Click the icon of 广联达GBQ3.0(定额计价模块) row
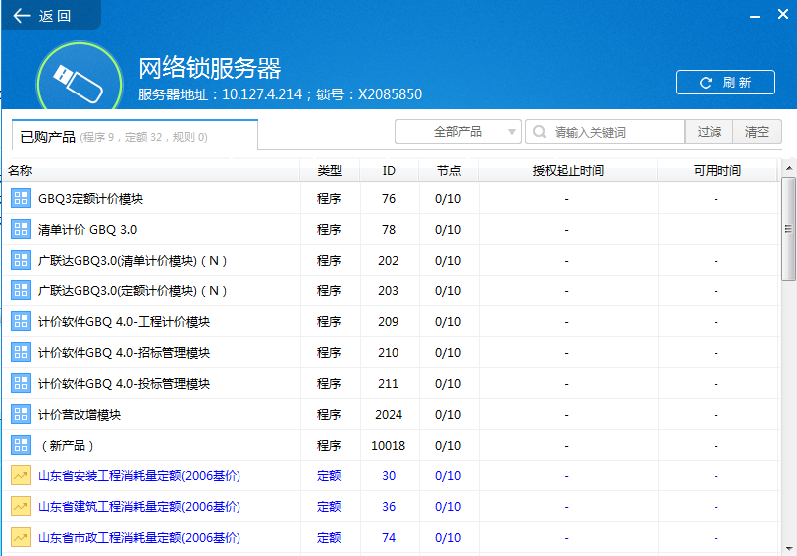This screenshot has width=797, height=556. pyautogui.click(x=21, y=291)
